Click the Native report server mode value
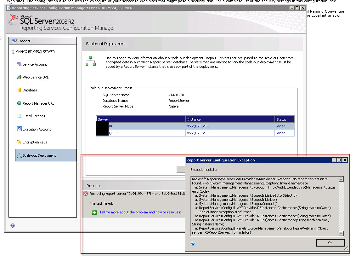 [x=174, y=107]
